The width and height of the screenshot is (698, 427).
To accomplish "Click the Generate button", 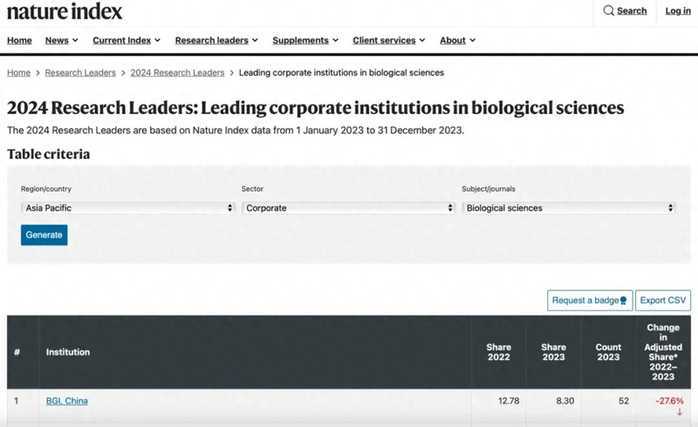I will [x=44, y=235].
